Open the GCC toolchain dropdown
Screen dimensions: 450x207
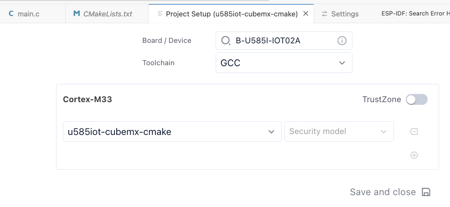point(284,62)
